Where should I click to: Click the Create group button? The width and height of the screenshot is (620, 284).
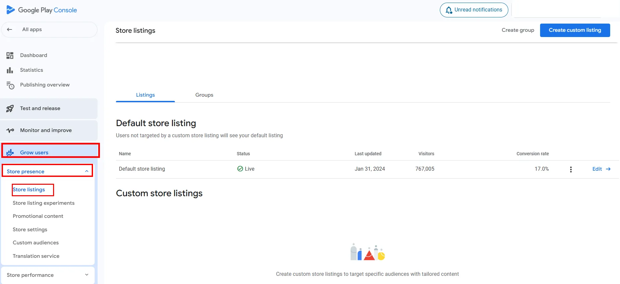518,30
